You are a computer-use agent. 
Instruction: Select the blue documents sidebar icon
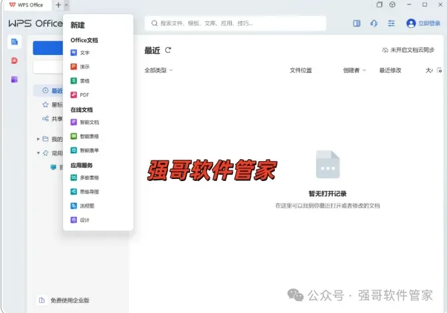click(x=14, y=42)
